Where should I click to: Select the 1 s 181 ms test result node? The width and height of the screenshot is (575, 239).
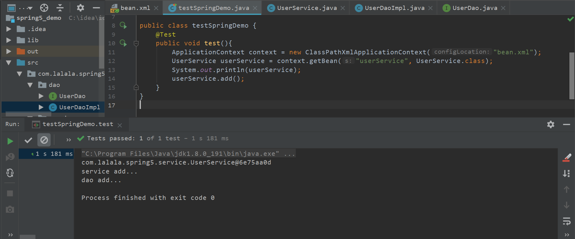46,154
